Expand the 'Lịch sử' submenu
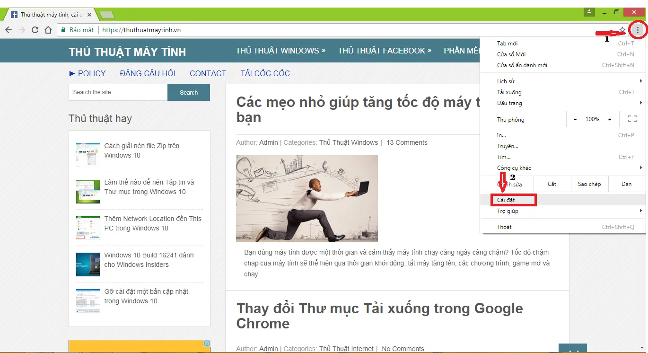The width and height of the screenshot is (648, 353). point(563,81)
